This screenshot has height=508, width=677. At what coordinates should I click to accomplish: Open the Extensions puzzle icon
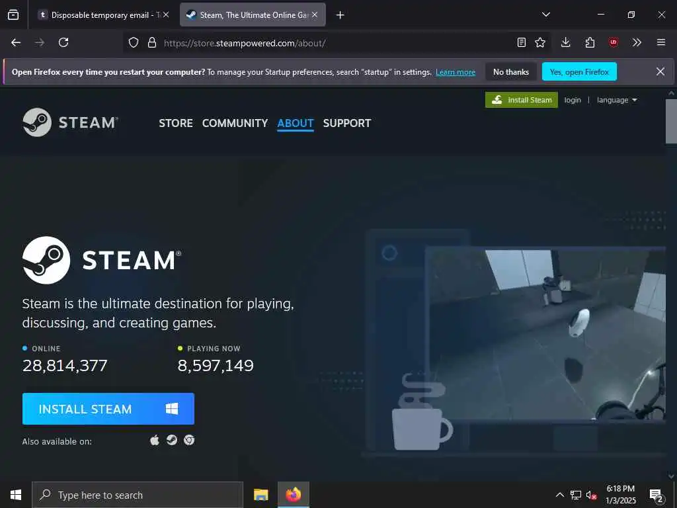pos(590,42)
